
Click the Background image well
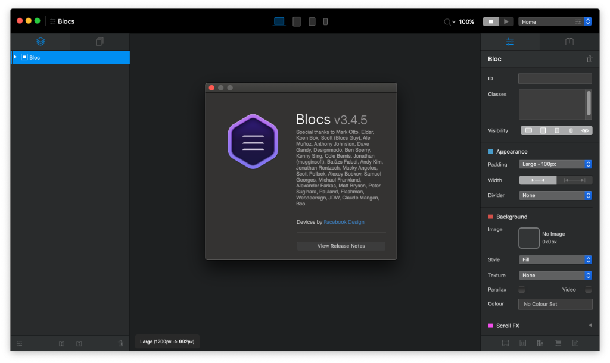(529, 238)
